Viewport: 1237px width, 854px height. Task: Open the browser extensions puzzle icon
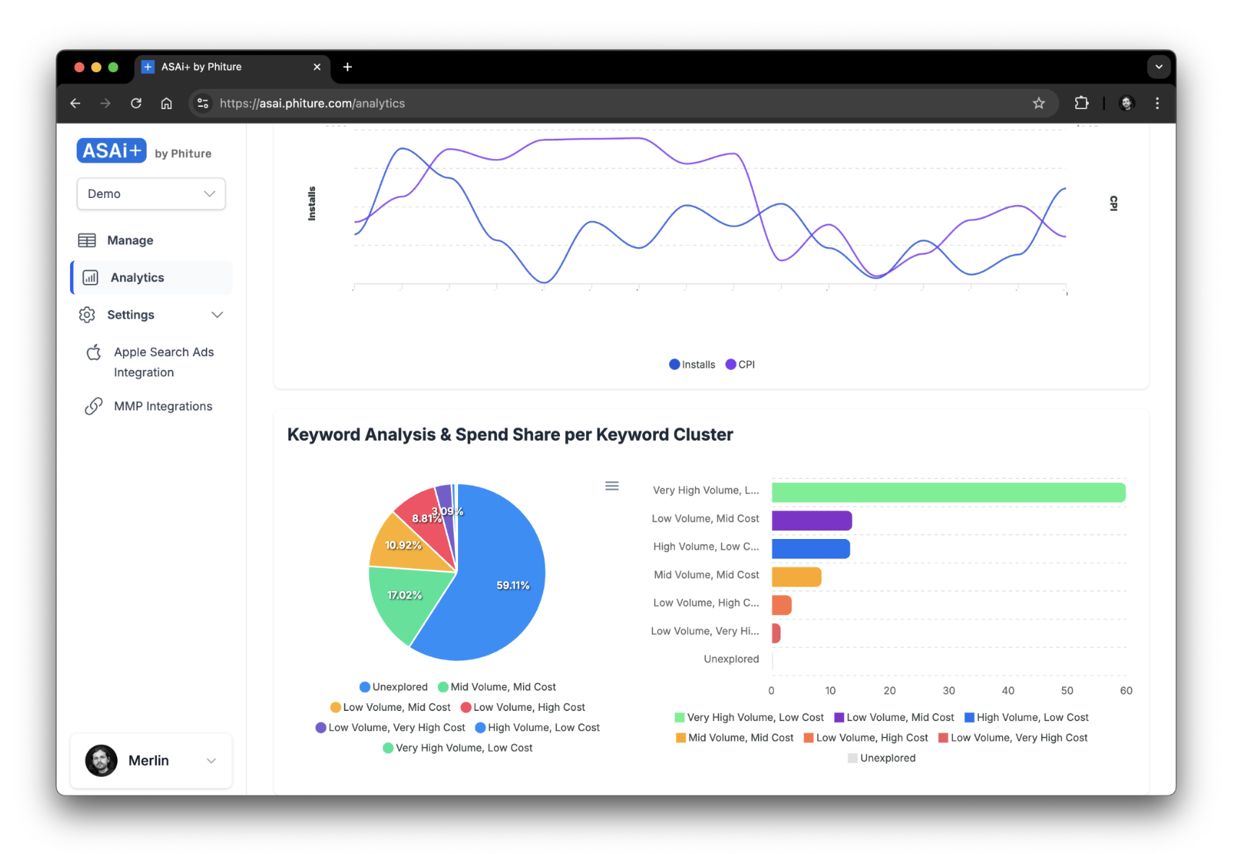click(x=1081, y=103)
